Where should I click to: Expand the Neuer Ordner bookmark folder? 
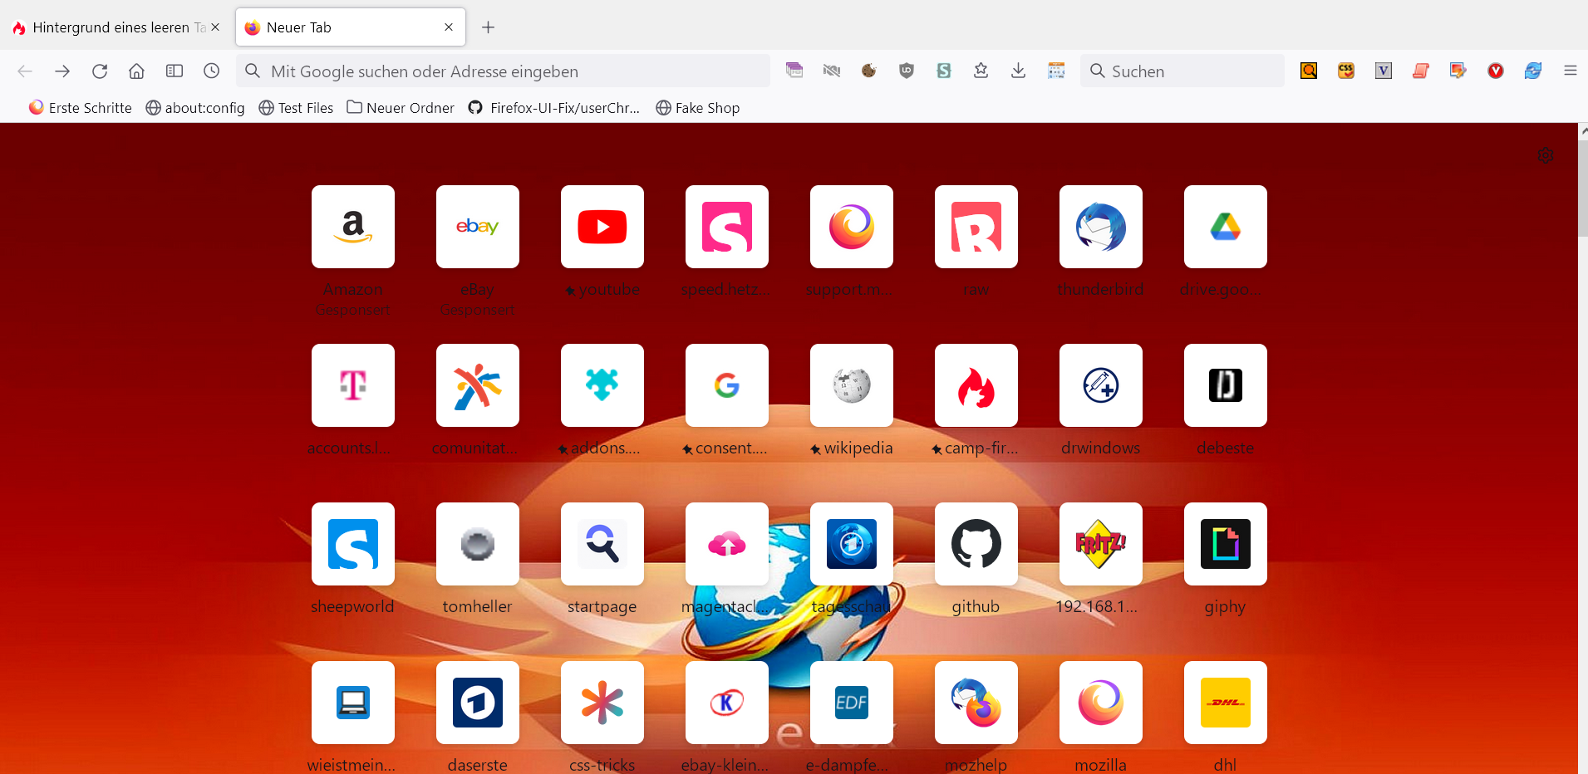401,108
